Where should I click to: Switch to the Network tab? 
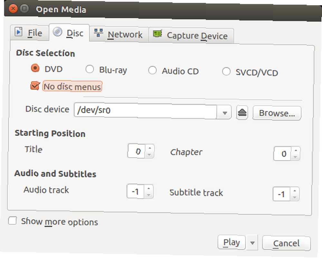119,34
